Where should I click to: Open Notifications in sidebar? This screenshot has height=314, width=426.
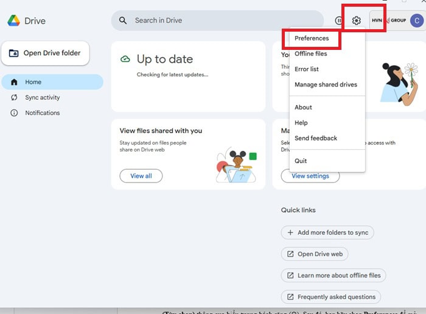[42, 113]
